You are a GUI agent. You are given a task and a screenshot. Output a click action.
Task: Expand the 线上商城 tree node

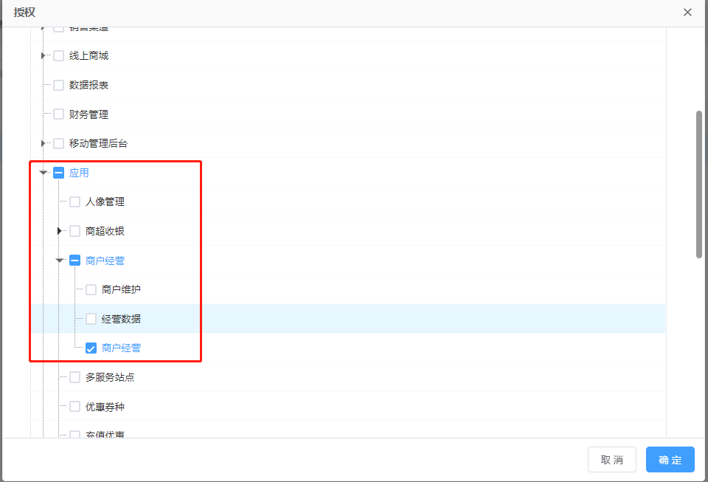pos(44,56)
